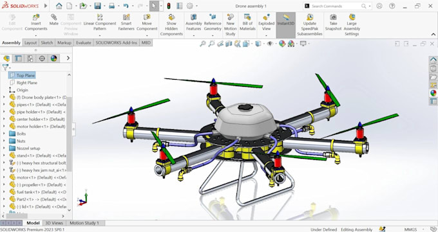Image resolution: width=438 pixels, height=232 pixels.
Task: Expand the Bolts folder
Action: click(x=4, y=133)
